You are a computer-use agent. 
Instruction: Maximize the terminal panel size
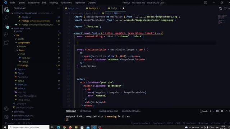[226, 111]
